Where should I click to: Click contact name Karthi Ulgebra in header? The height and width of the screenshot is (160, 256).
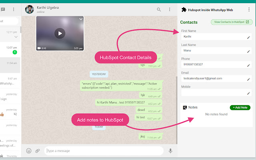48,8
